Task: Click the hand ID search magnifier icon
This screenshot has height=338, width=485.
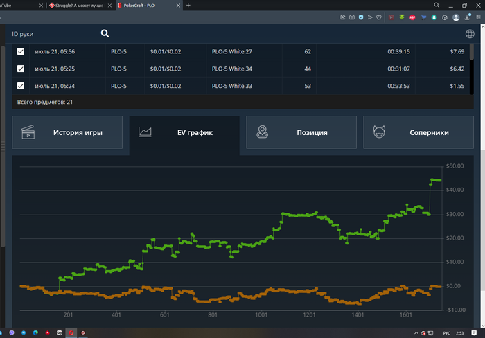Action: coord(105,33)
